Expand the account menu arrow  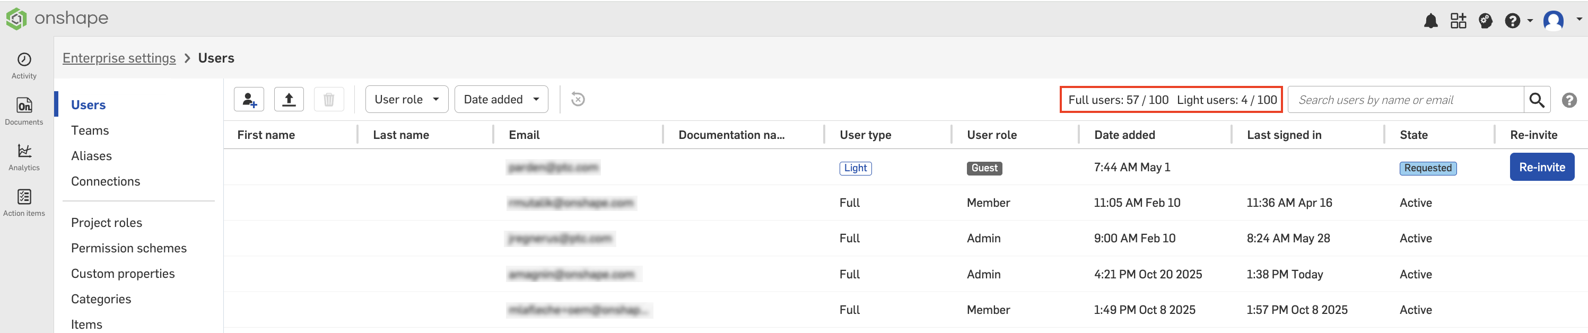(x=1579, y=19)
